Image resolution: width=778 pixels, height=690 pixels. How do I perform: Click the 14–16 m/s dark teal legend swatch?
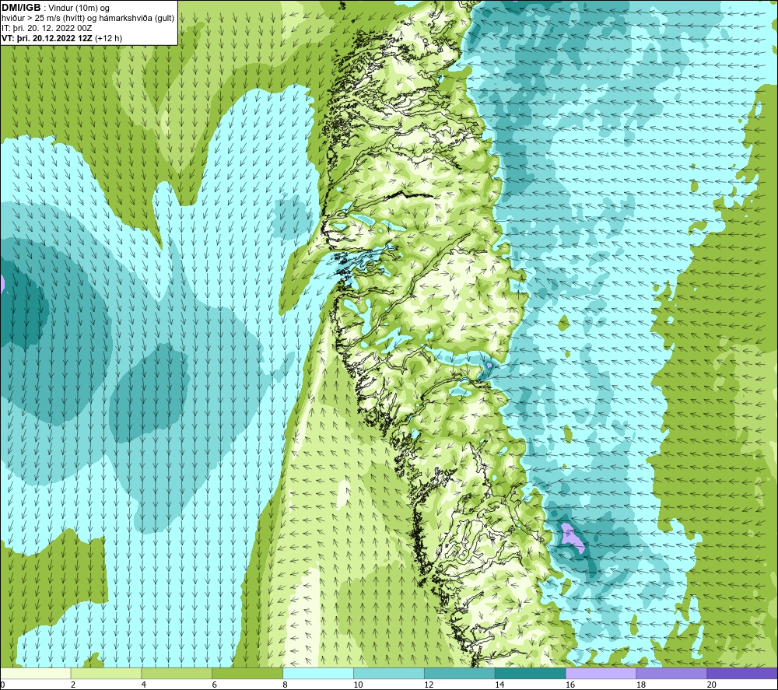tap(530, 674)
